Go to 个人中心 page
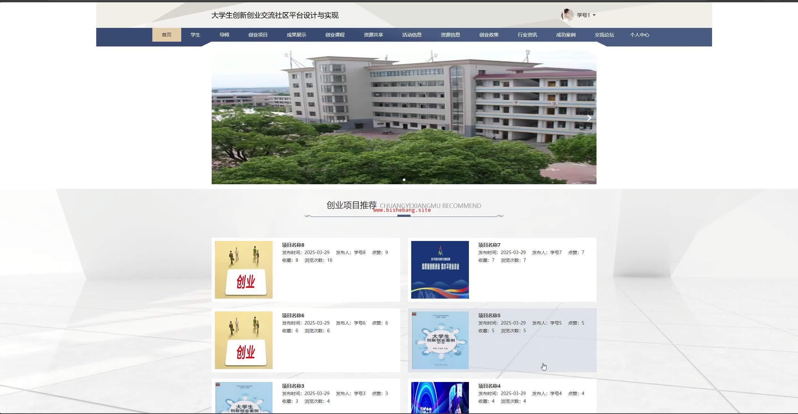This screenshot has width=798, height=414. click(639, 35)
